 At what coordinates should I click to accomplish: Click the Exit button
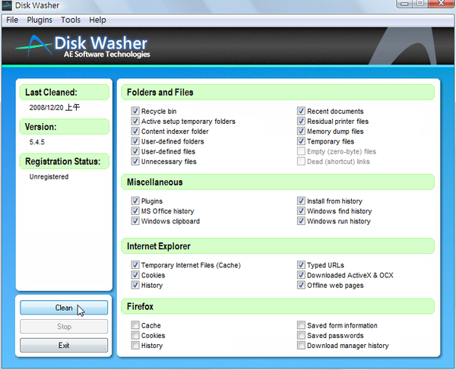[x=64, y=345]
